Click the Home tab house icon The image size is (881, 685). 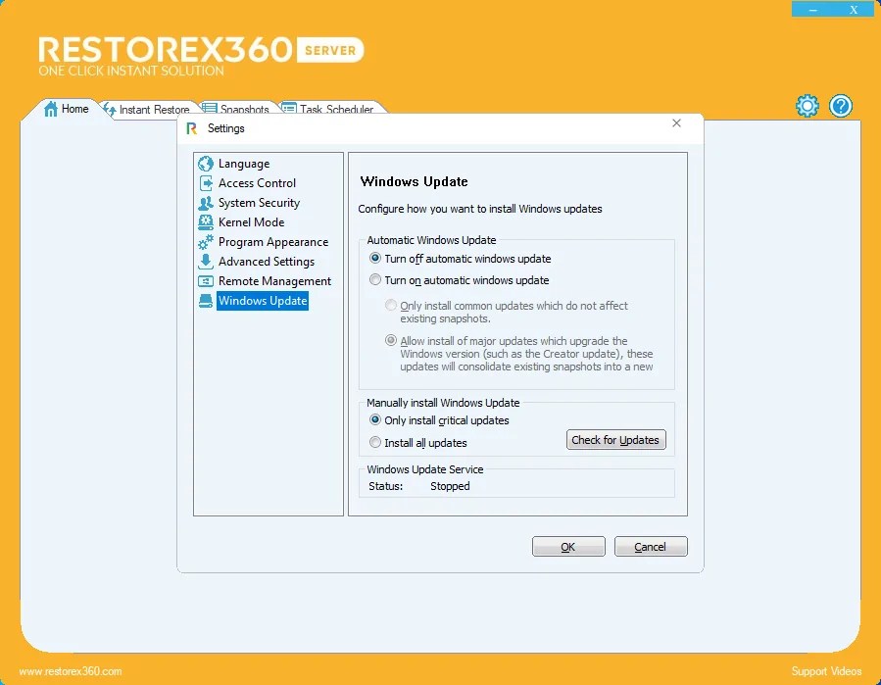point(51,109)
